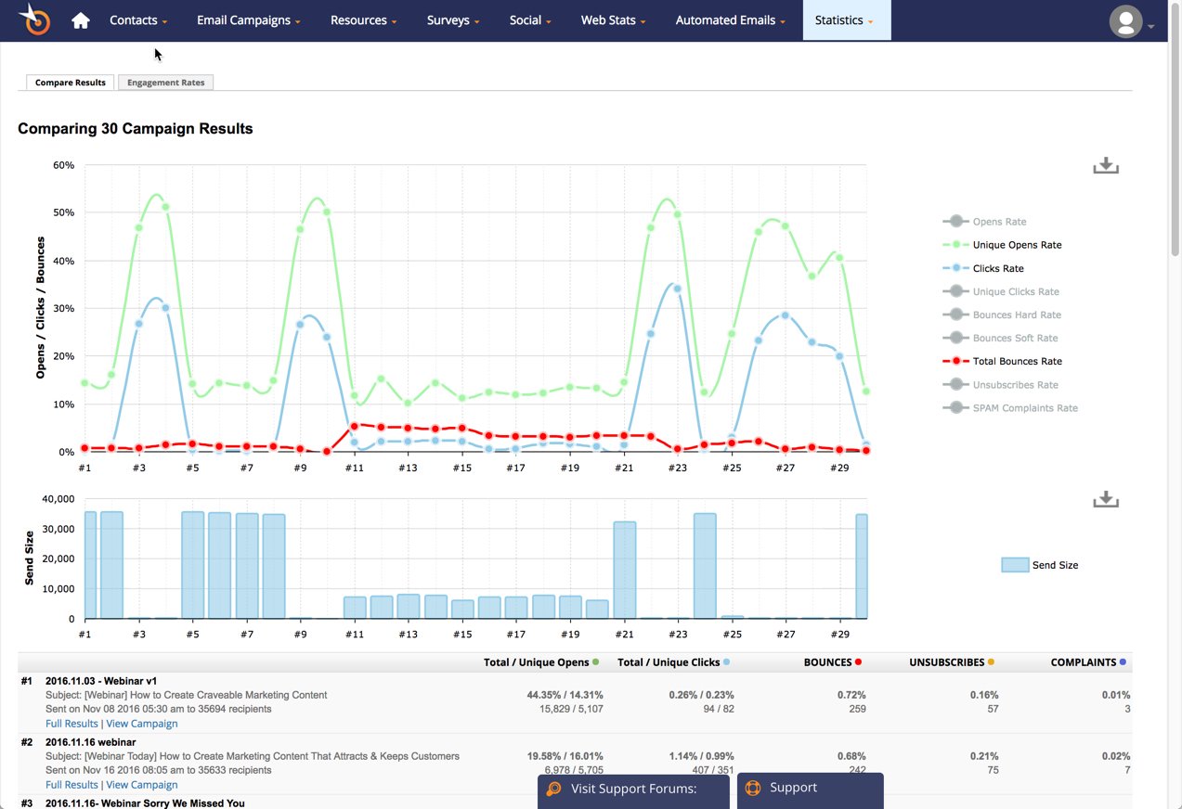
Task: Open the user profile avatar menu
Action: point(1126,20)
